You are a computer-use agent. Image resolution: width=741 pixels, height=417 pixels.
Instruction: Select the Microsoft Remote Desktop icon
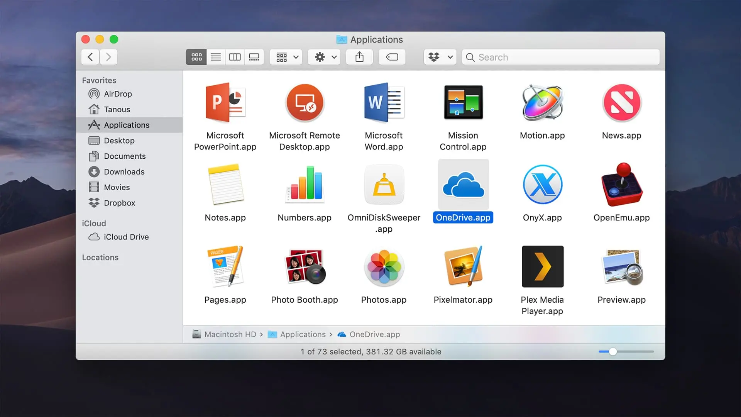tap(305, 103)
